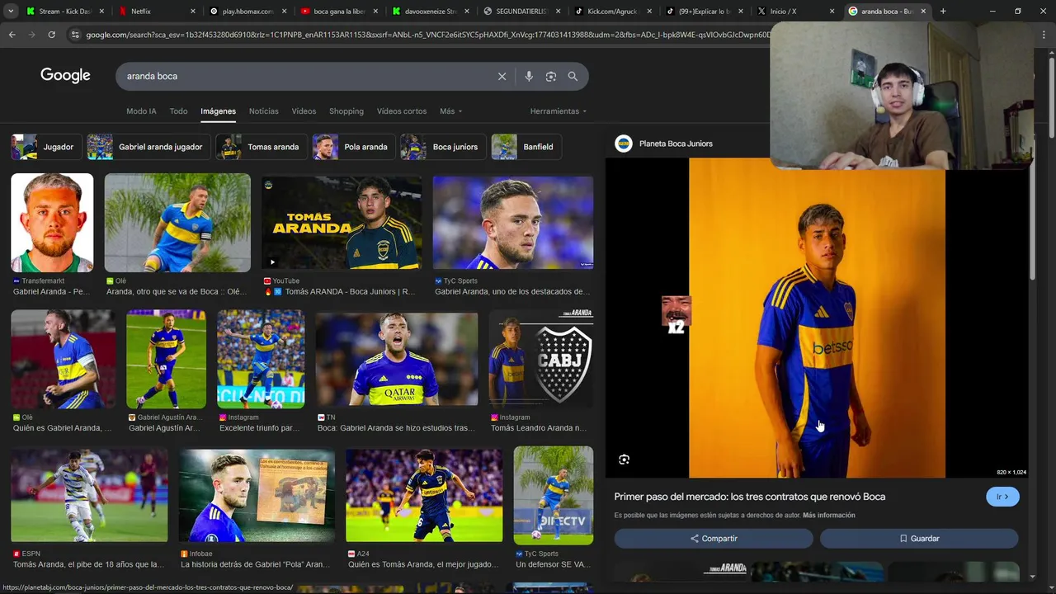Search inside image with Lens icon on preview
Screen dimensions: 1056x594
(624, 460)
